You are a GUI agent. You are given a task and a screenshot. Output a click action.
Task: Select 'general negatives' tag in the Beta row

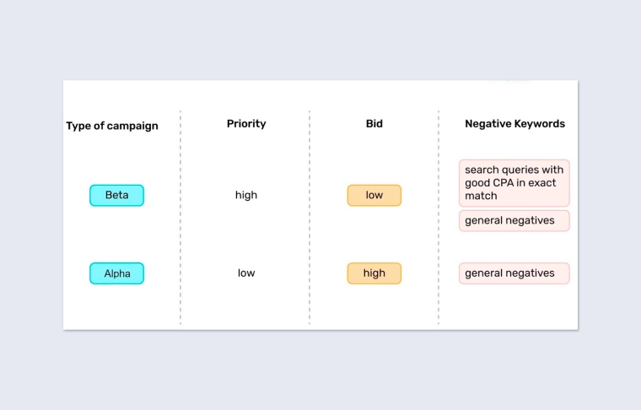(514, 221)
